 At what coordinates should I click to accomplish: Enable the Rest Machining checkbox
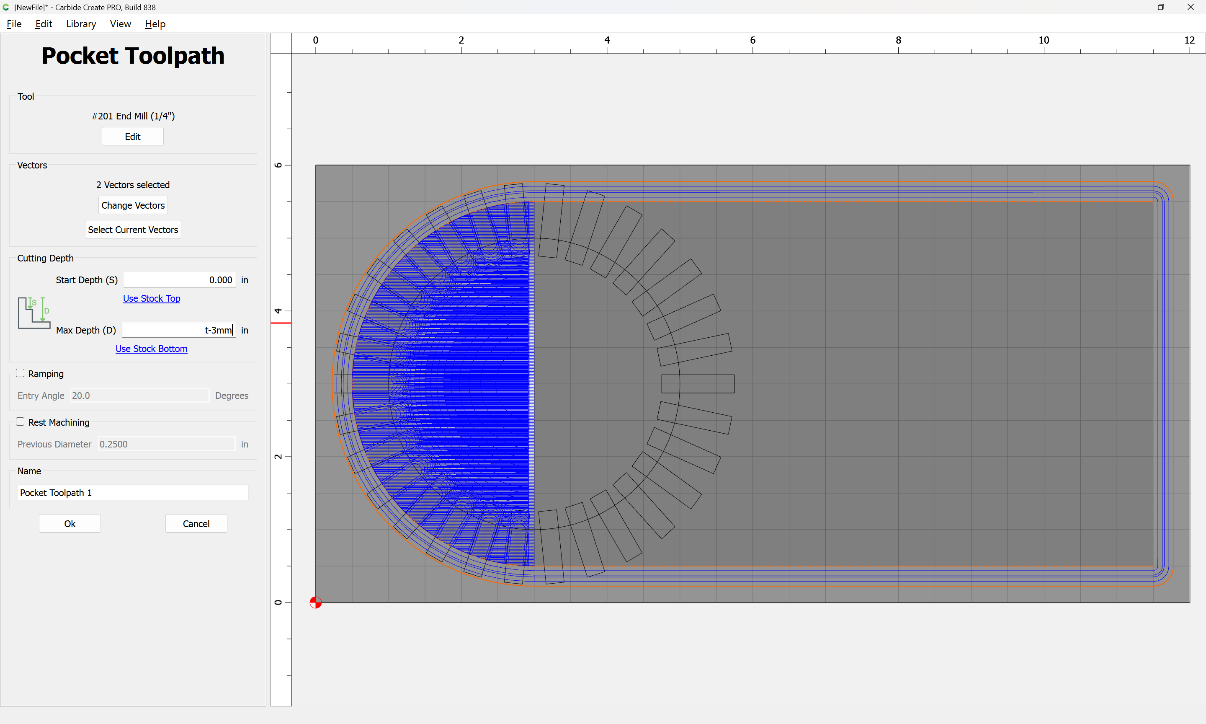click(x=21, y=422)
